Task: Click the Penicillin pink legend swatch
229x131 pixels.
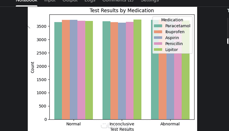Action: tap(158, 44)
